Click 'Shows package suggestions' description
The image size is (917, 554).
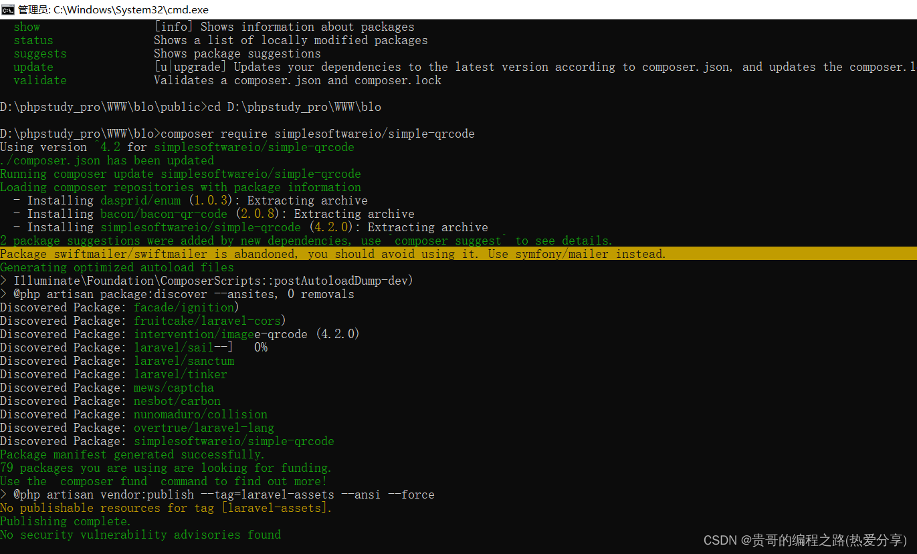pyautogui.click(x=237, y=53)
